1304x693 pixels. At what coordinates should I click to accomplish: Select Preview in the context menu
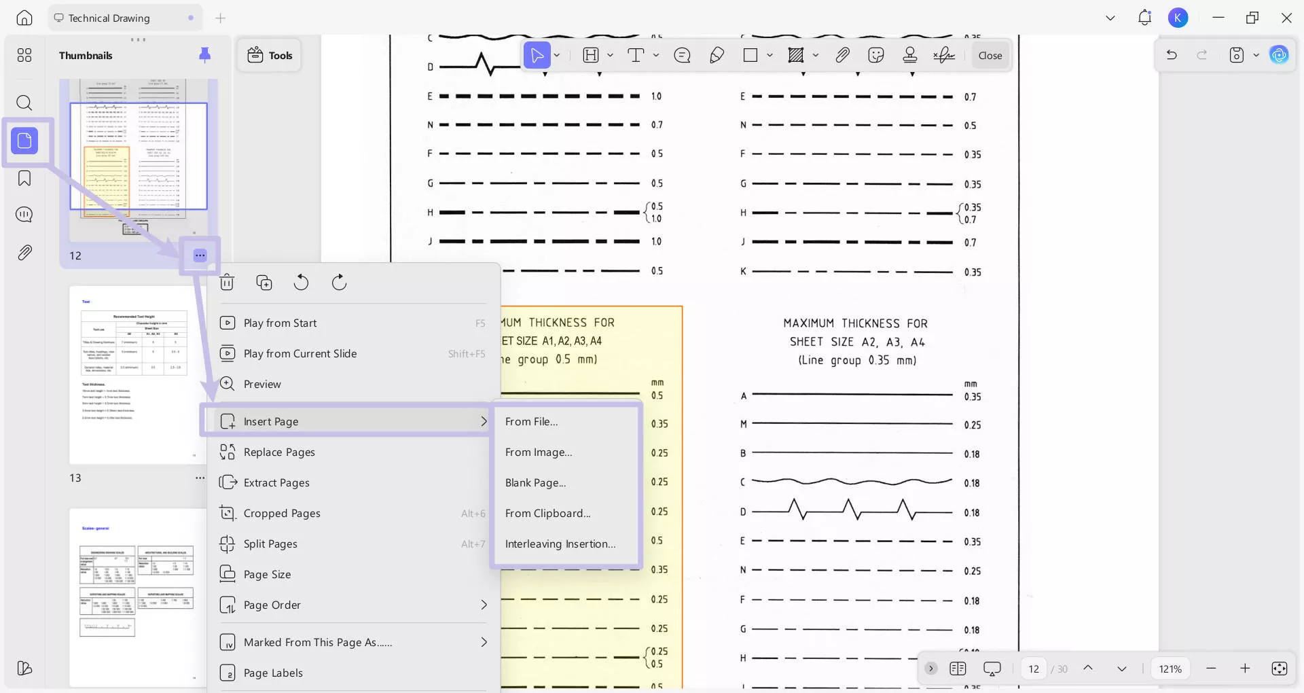354,384
